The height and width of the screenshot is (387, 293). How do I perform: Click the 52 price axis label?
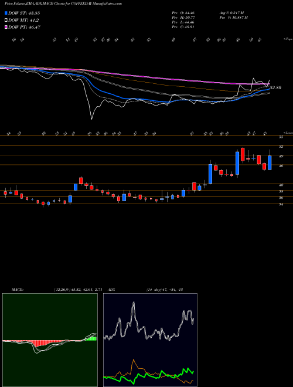click(281, 147)
